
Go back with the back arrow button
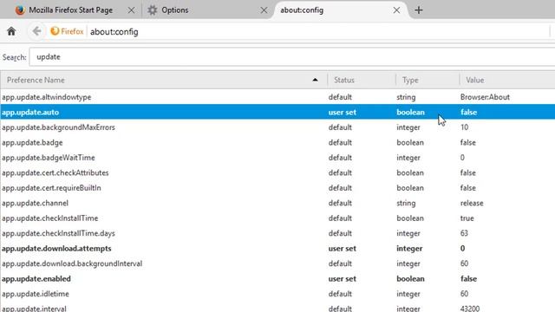click(36, 31)
